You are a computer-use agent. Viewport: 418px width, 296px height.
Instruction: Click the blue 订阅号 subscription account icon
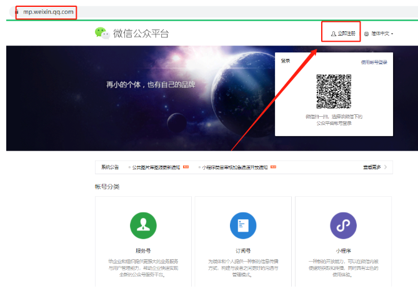pyautogui.click(x=243, y=225)
